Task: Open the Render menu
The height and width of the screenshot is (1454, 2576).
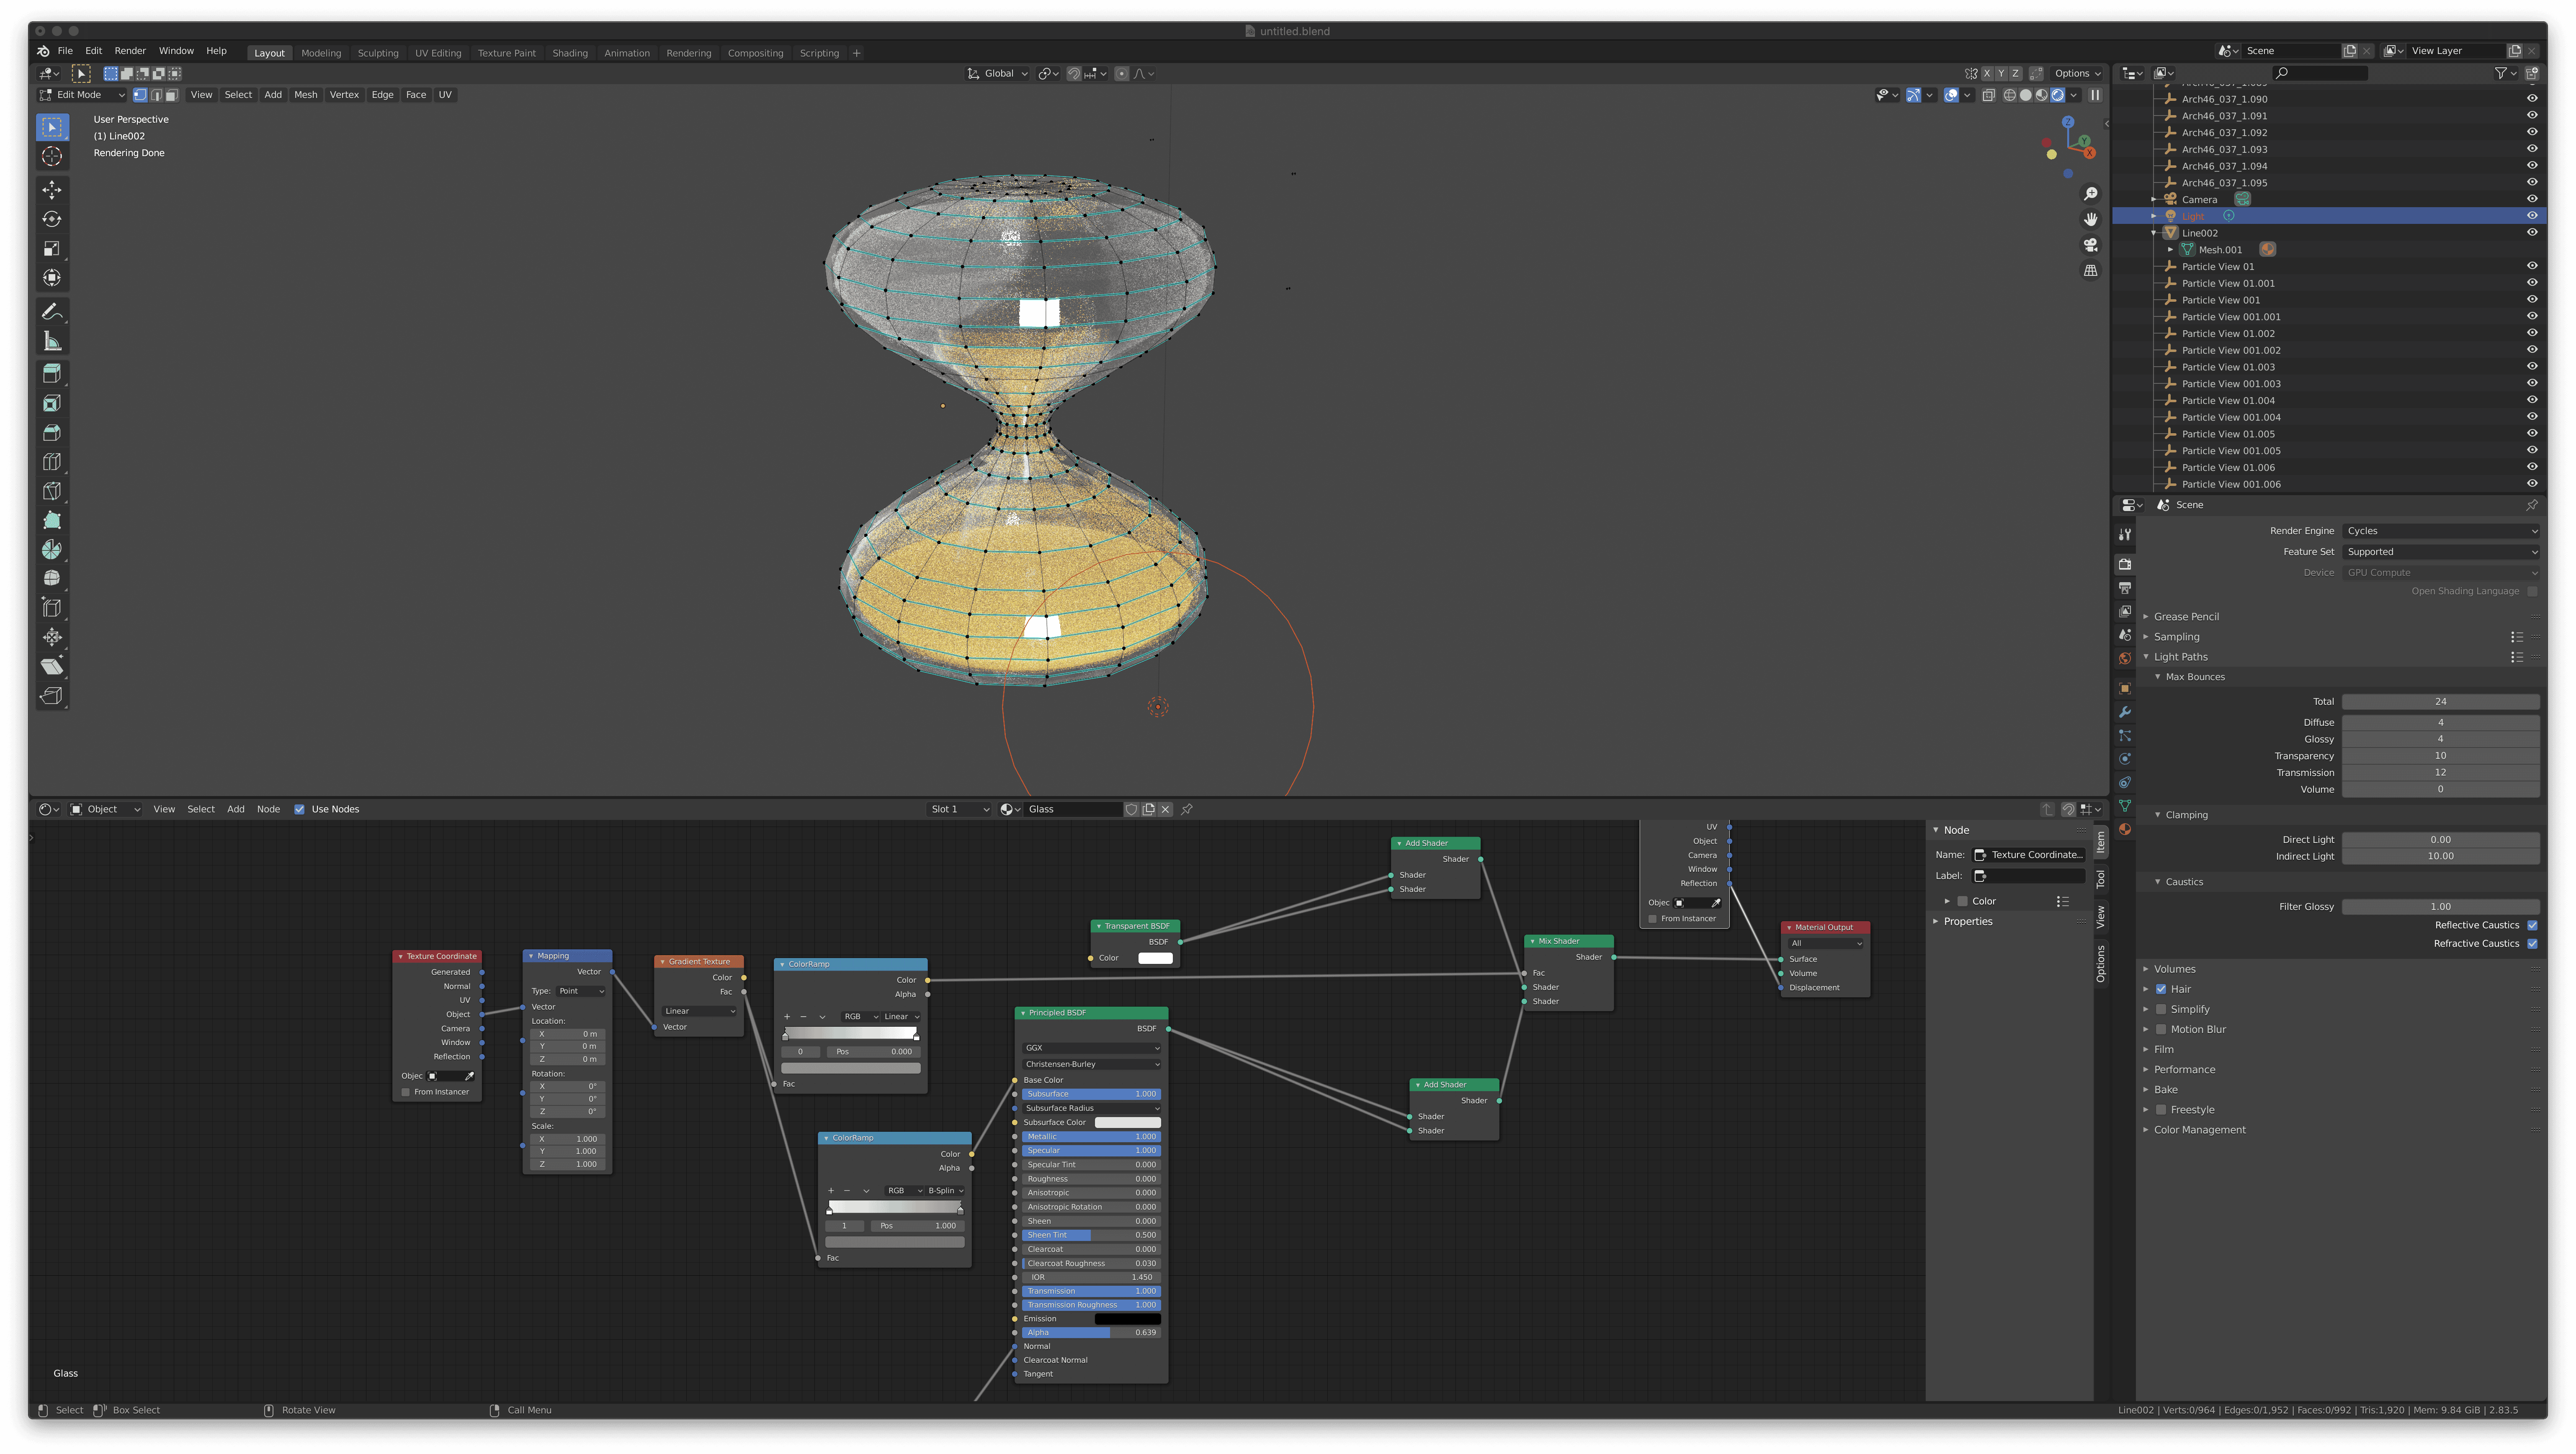Action: [x=130, y=51]
